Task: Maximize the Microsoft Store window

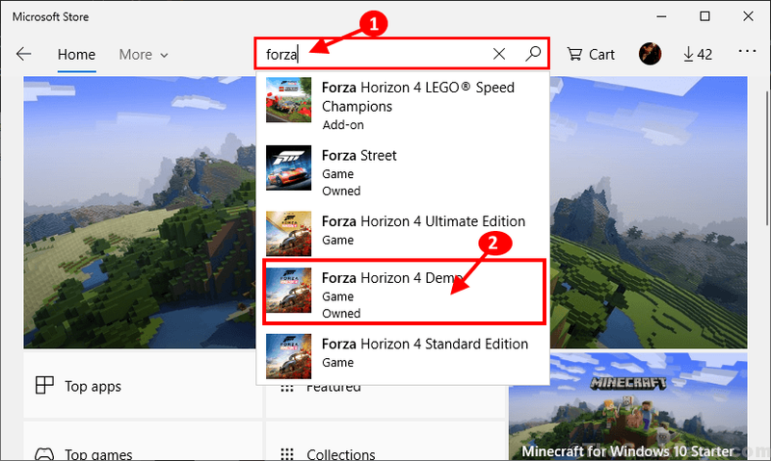Action: [x=705, y=16]
